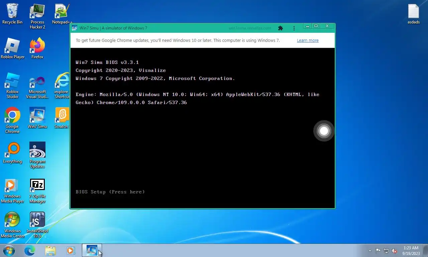Select the Win7 Simu taskbar button
The width and height of the screenshot is (428, 257).
click(x=92, y=250)
